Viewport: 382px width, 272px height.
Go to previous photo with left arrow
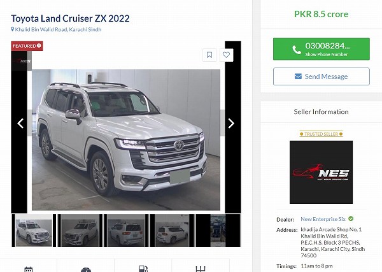tap(20, 124)
